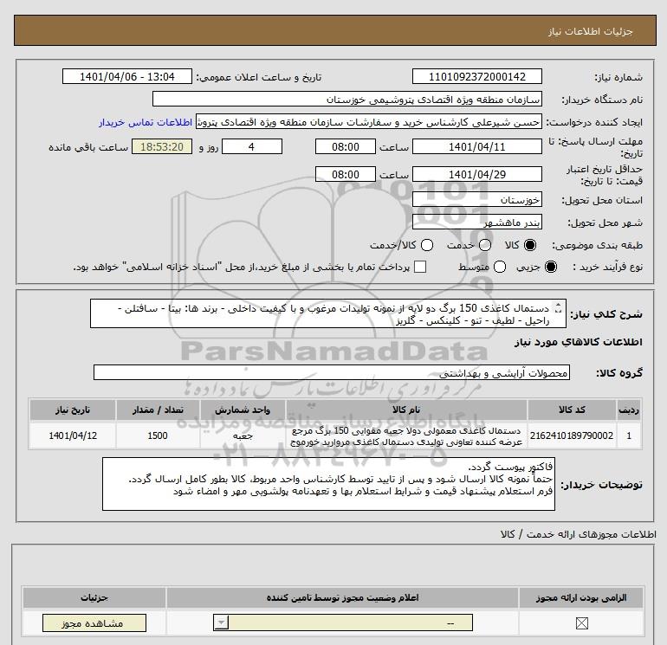Screen dimensions: 667x645
Task: Select the کالا radio button
Action: click(x=530, y=245)
